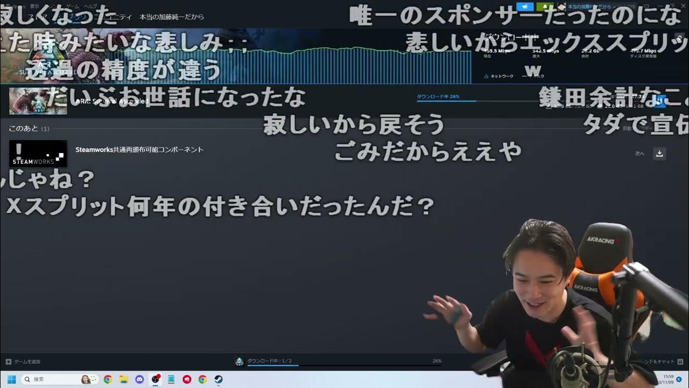Image resolution: width=689 pixels, height=388 pixels.
Task: Open the red circular app icon in the taskbar
Action: pyautogui.click(x=187, y=379)
